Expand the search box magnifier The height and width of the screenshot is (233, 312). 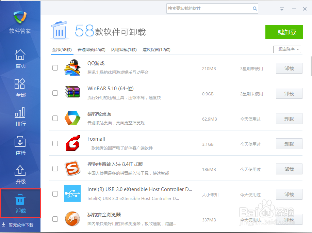[254, 8]
